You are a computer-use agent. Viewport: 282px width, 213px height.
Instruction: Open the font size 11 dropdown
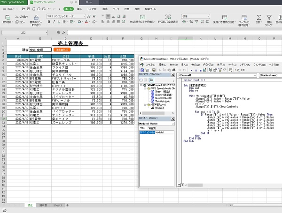[x=84, y=16]
